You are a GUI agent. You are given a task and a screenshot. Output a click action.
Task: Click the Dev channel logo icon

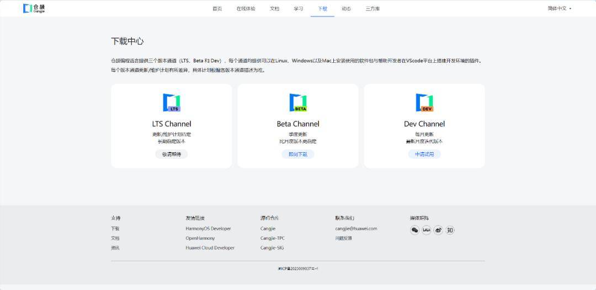point(424,103)
